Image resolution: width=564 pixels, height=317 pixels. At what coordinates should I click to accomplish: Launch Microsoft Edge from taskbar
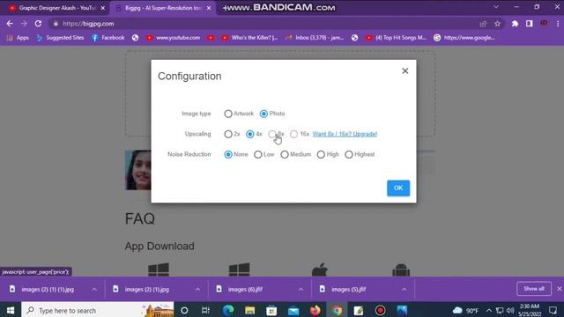coord(228,310)
